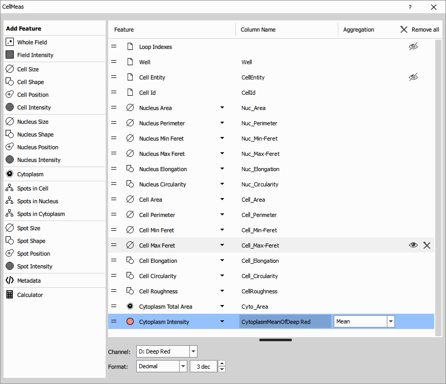
Task: Add the Whole Field feature
Action: tap(32, 42)
